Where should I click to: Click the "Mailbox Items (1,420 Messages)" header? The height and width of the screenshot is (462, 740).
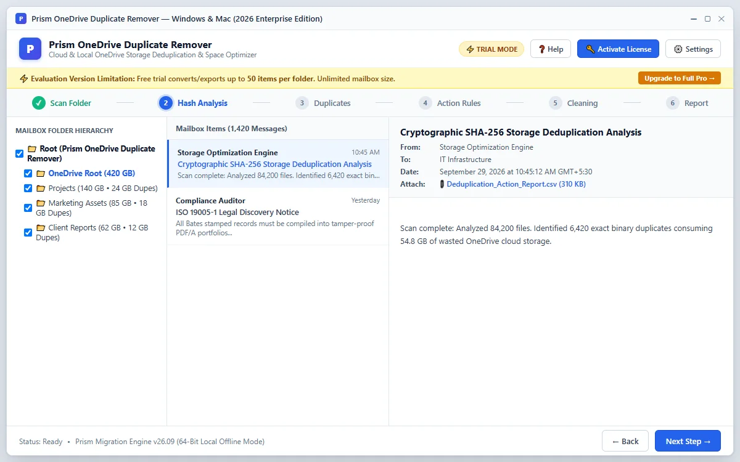(231, 129)
